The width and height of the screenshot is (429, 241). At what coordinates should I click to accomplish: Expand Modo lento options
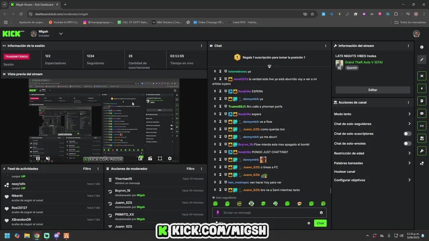[x=410, y=114]
